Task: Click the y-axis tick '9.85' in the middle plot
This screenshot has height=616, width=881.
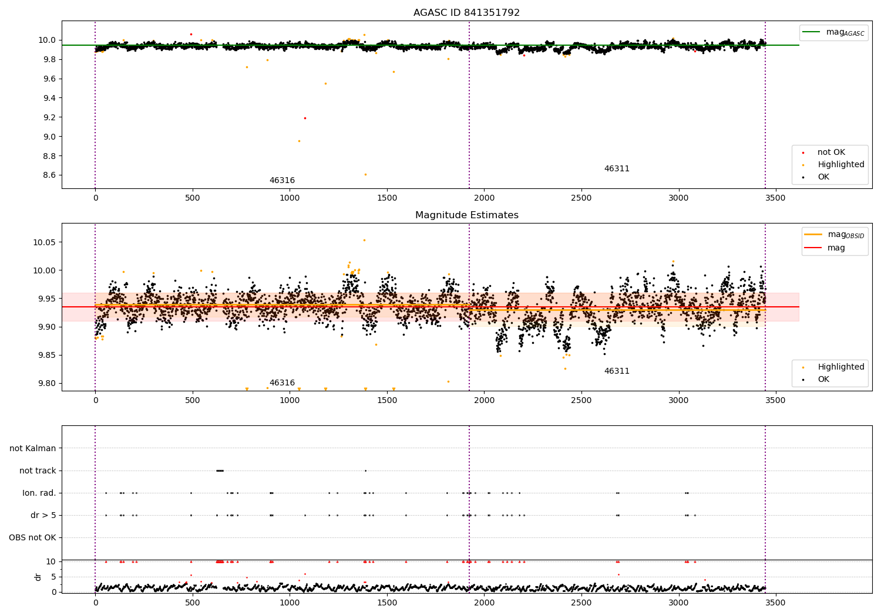Action: pos(47,355)
